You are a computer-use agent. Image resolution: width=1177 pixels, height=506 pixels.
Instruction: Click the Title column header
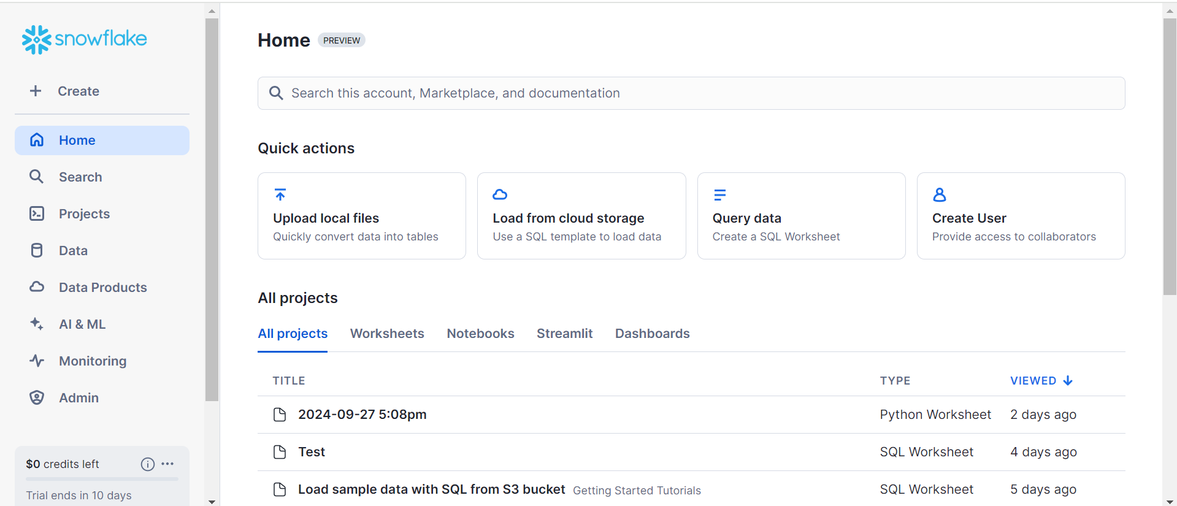pyautogui.click(x=289, y=381)
